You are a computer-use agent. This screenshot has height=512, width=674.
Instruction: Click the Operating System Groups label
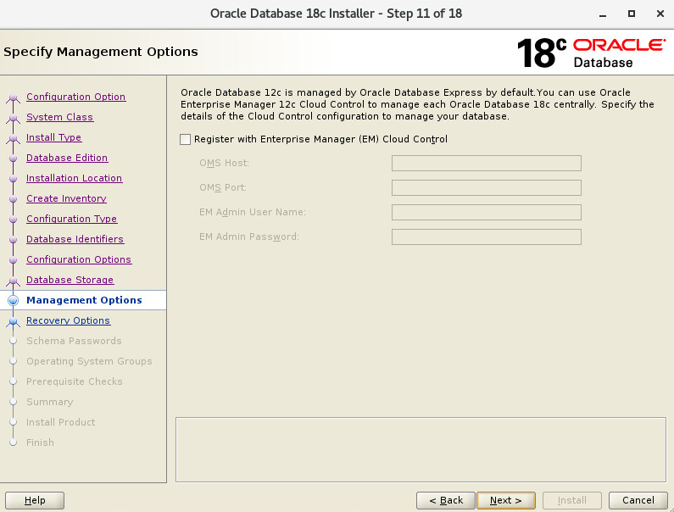[89, 361]
